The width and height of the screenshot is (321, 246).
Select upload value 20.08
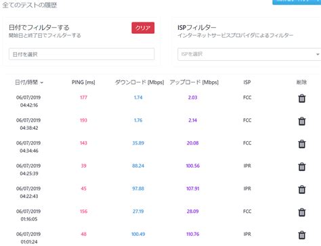point(193,143)
